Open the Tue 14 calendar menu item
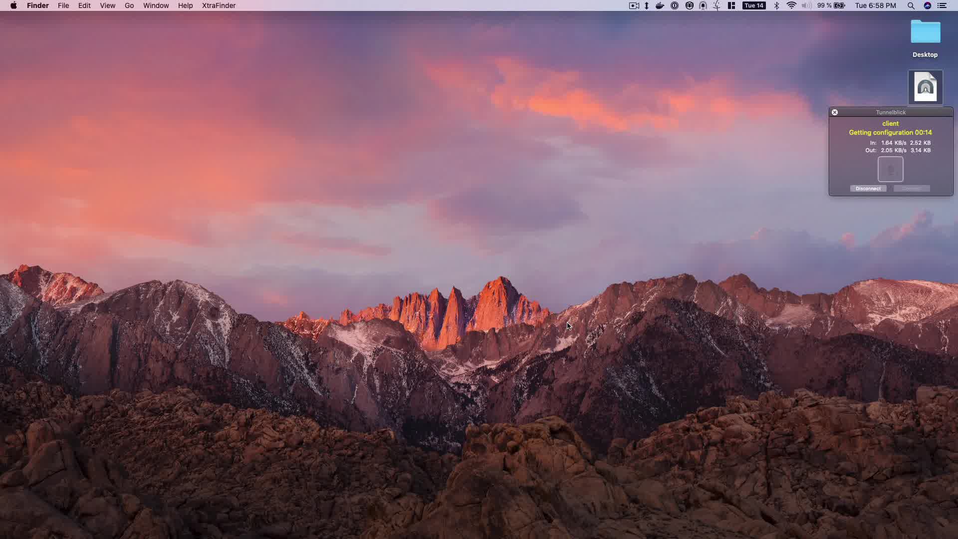Viewport: 958px width, 539px height. coord(754,5)
